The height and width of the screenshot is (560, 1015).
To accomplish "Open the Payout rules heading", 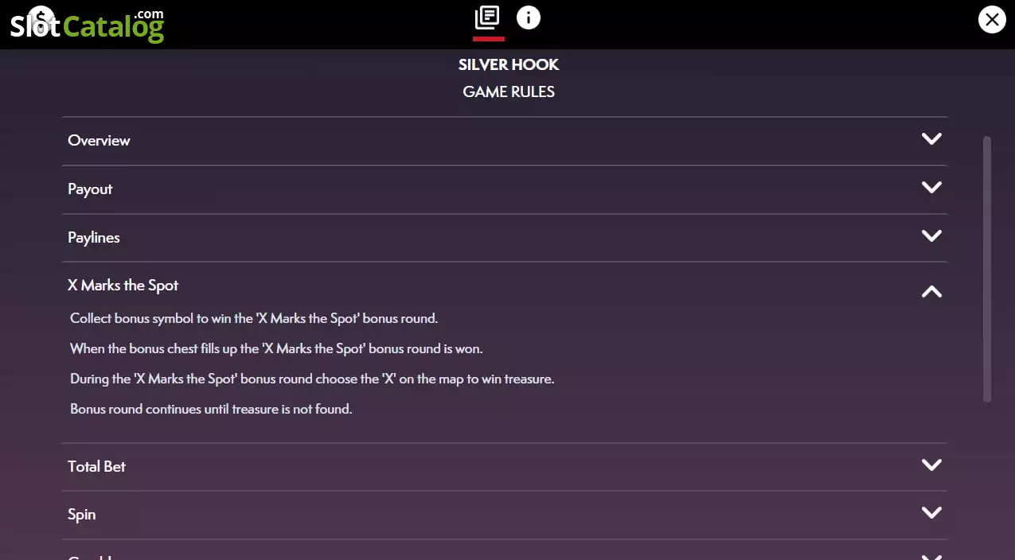I will pyautogui.click(x=90, y=189).
